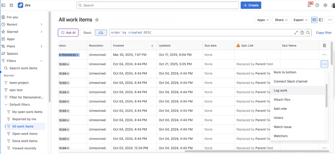Screen dimensions: 335x154
Task: Open the help question mark icon in header
Action: 317,5
